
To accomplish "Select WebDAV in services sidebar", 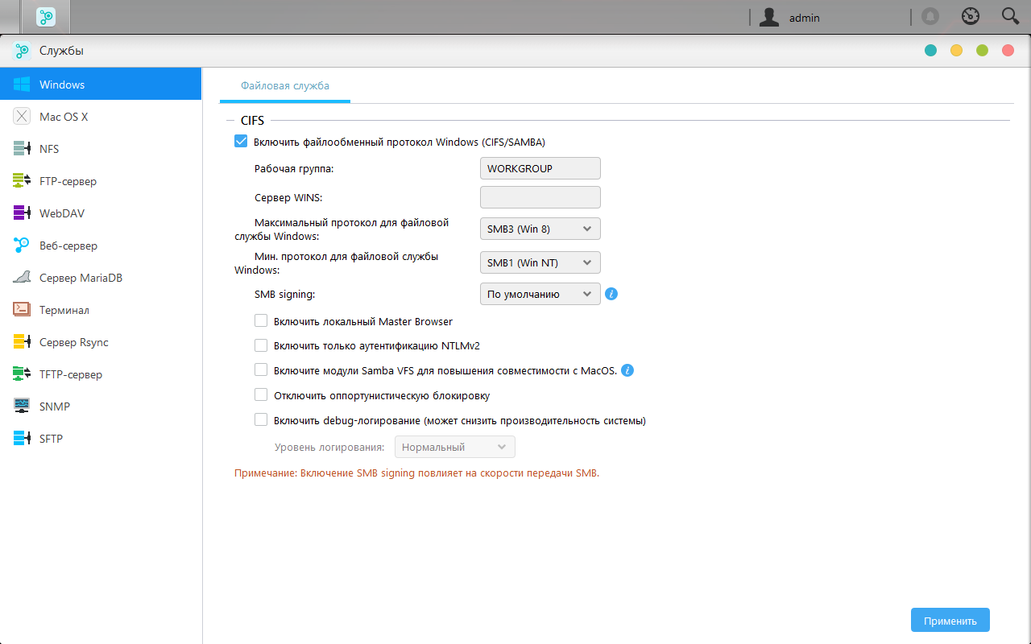I will click(x=101, y=213).
